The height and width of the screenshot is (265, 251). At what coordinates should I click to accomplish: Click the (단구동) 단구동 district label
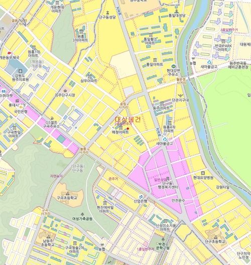(x=78, y=168)
